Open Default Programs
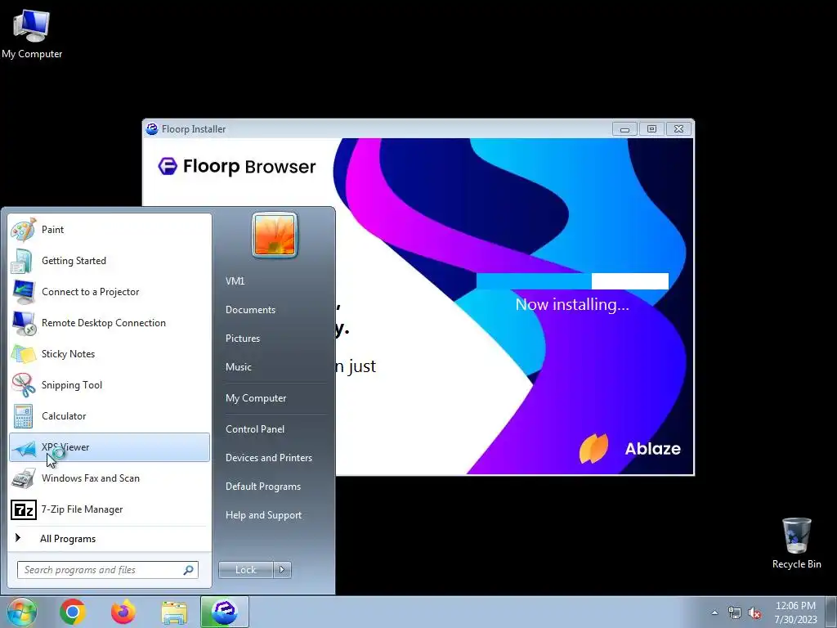The width and height of the screenshot is (837, 628). click(x=262, y=487)
